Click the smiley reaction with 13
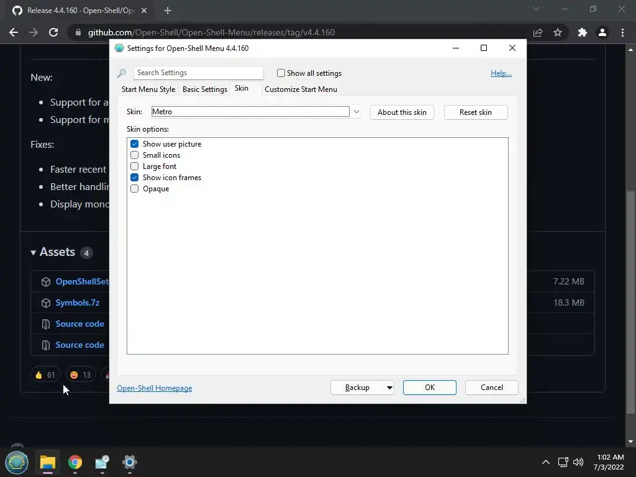636x477 pixels. [x=80, y=375]
